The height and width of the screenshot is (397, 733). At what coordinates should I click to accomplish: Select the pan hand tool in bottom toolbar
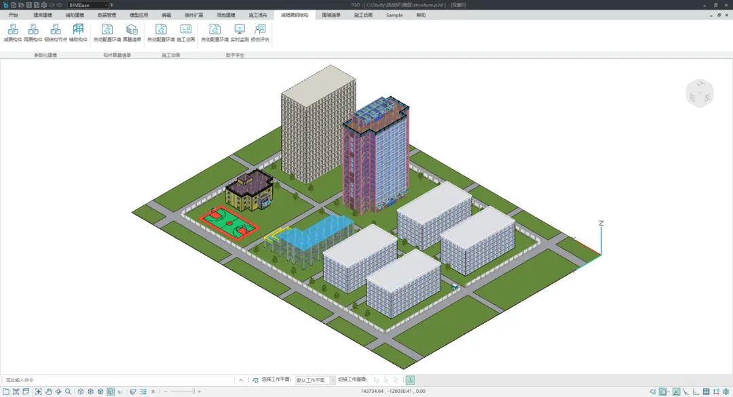coord(48,392)
